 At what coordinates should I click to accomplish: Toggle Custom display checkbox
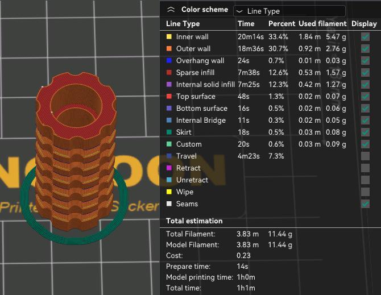(365, 144)
